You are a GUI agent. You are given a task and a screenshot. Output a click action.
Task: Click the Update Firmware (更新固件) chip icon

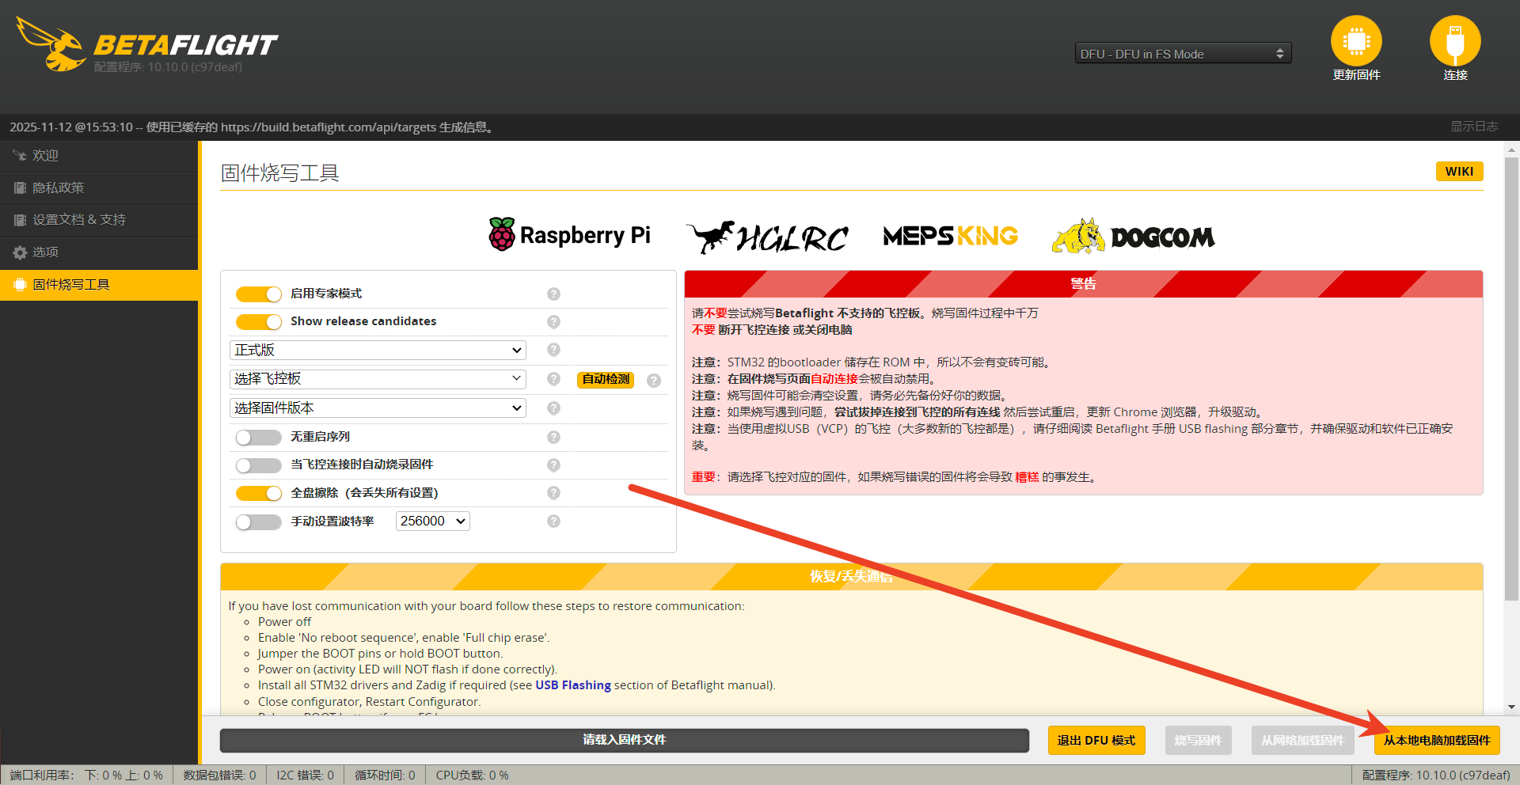(1355, 41)
